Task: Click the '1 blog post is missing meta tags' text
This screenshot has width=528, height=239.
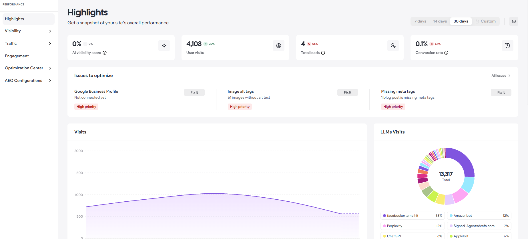Action: click(x=408, y=98)
